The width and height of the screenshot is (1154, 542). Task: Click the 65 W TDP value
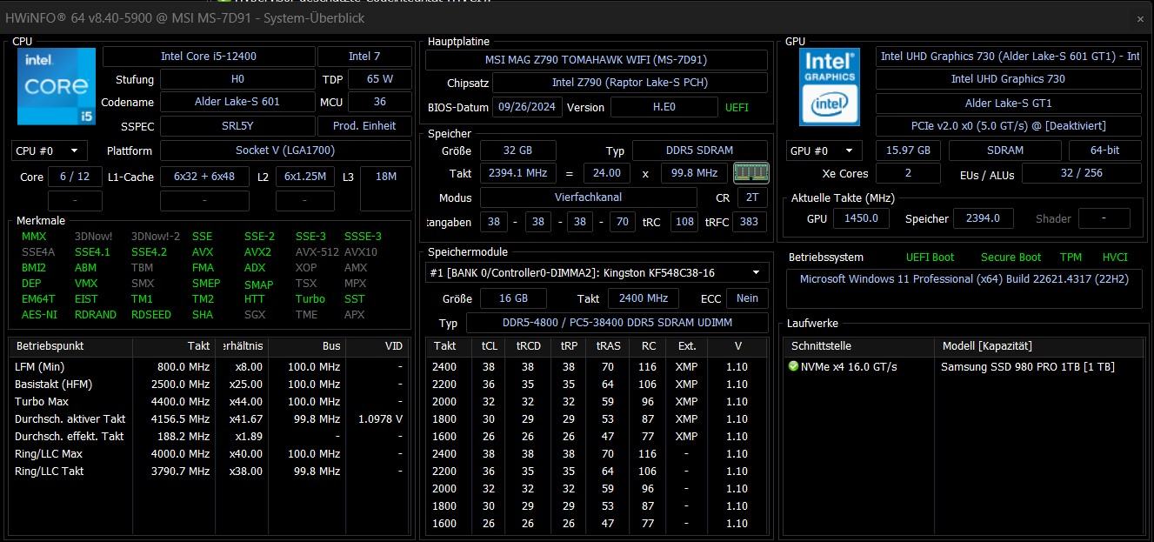point(380,79)
